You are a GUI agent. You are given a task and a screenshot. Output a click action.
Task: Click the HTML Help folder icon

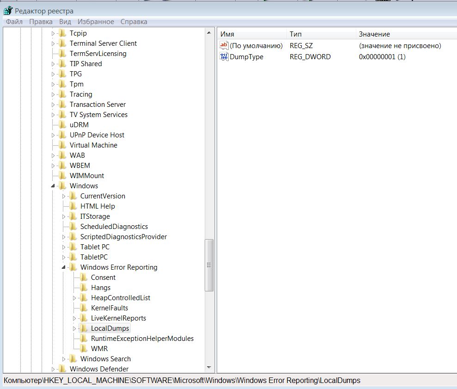[x=73, y=206]
